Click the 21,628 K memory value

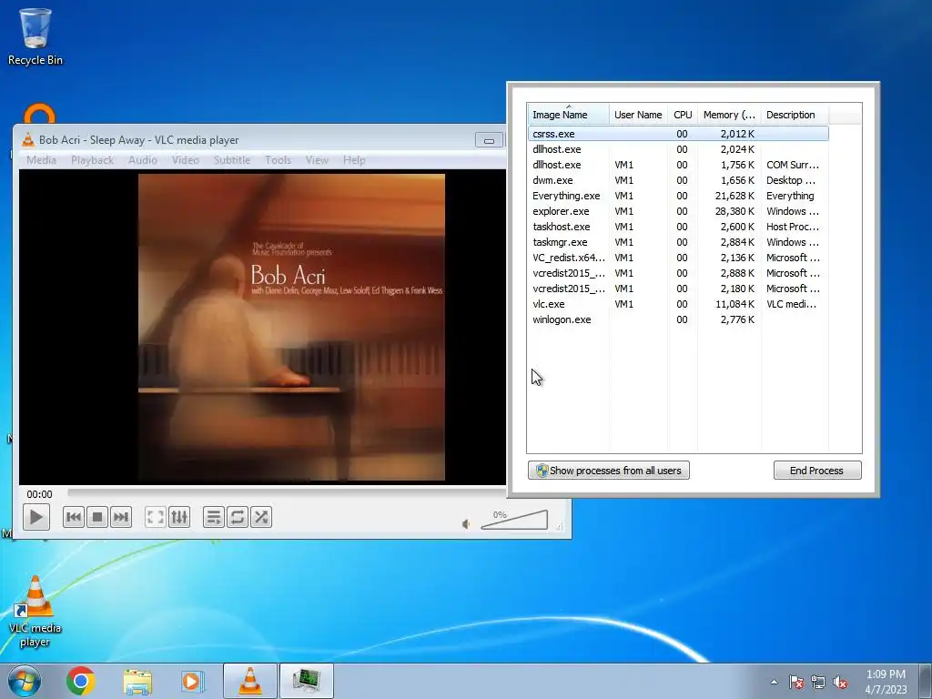pos(734,196)
